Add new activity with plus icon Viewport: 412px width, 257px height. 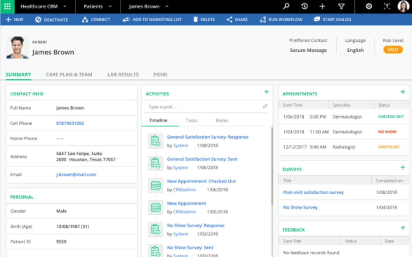(x=266, y=92)
